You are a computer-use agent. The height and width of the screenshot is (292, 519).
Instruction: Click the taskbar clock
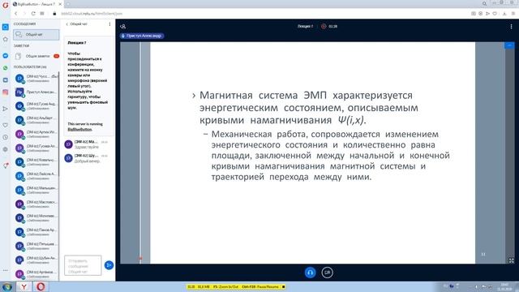pyautogui.click(x=504, y=286)
